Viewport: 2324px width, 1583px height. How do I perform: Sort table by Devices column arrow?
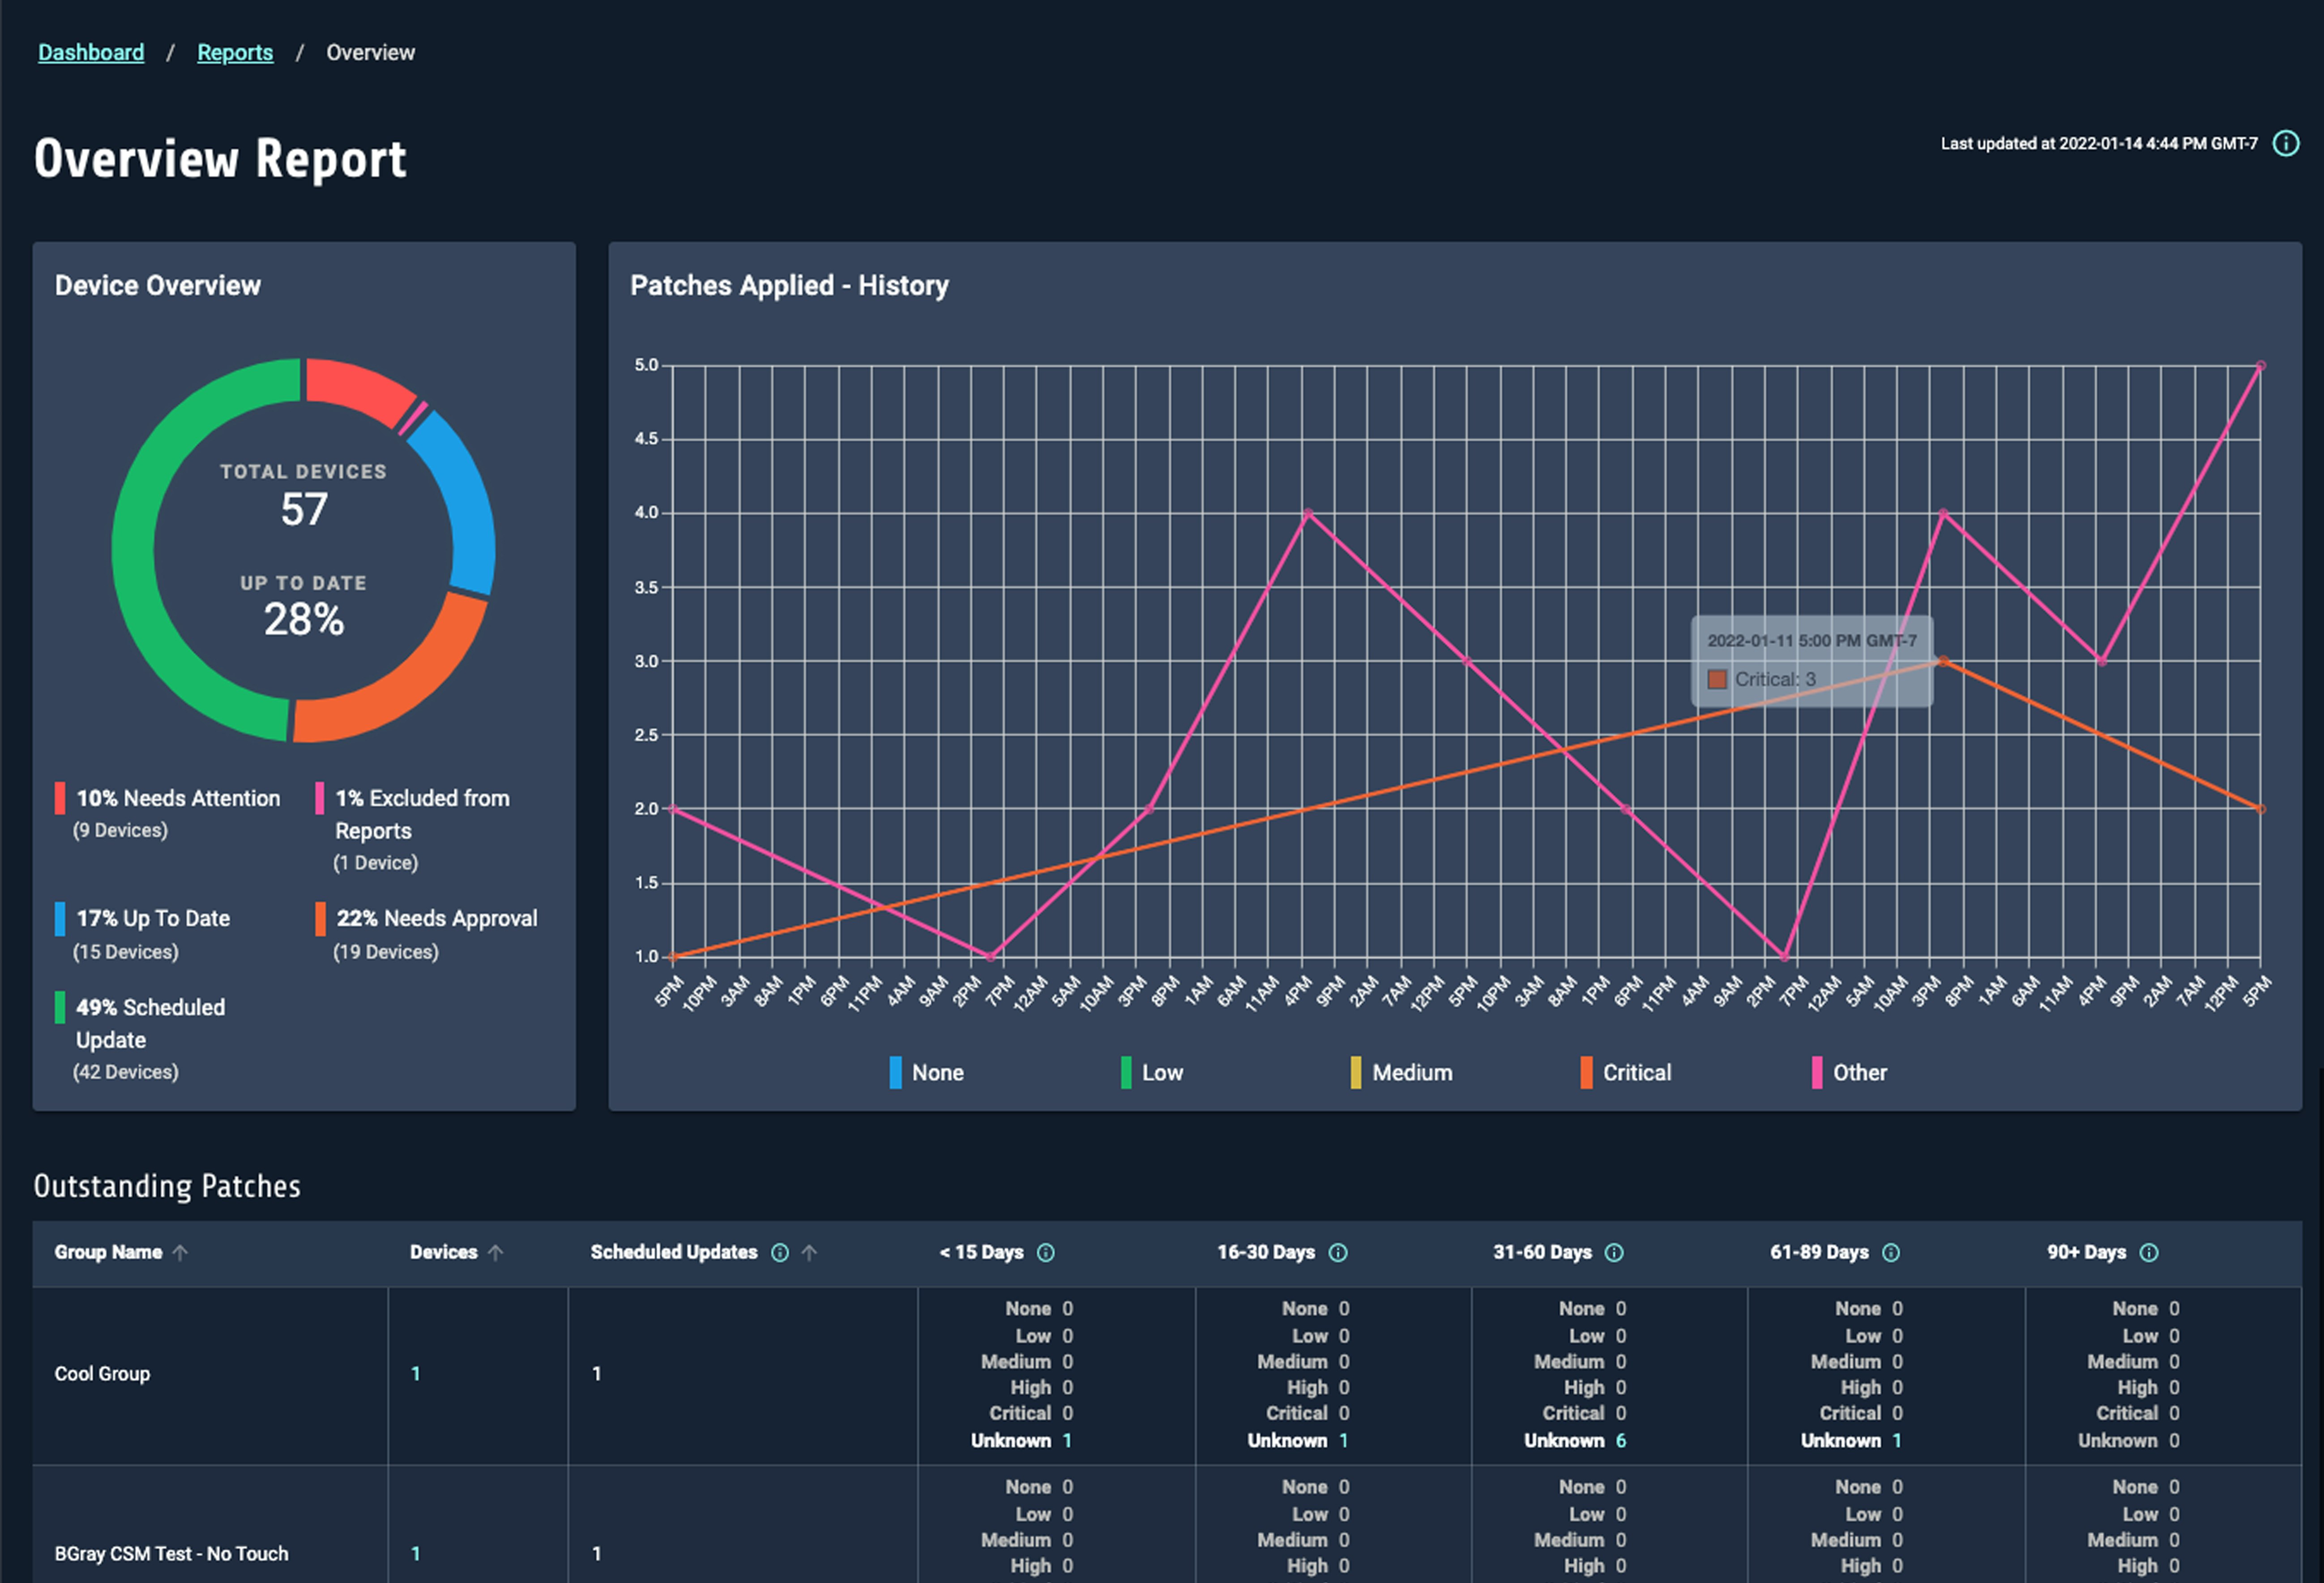point(495,1253)
